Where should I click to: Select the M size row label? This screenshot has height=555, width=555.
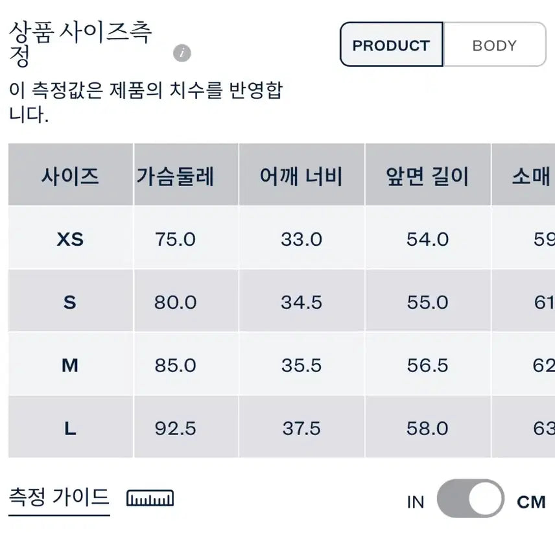click(x=70, y=365)
